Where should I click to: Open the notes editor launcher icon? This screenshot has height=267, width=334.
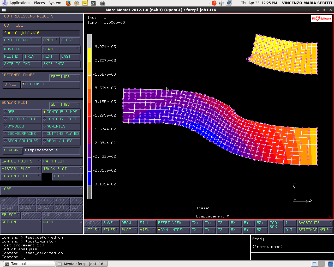coord(85,3)
